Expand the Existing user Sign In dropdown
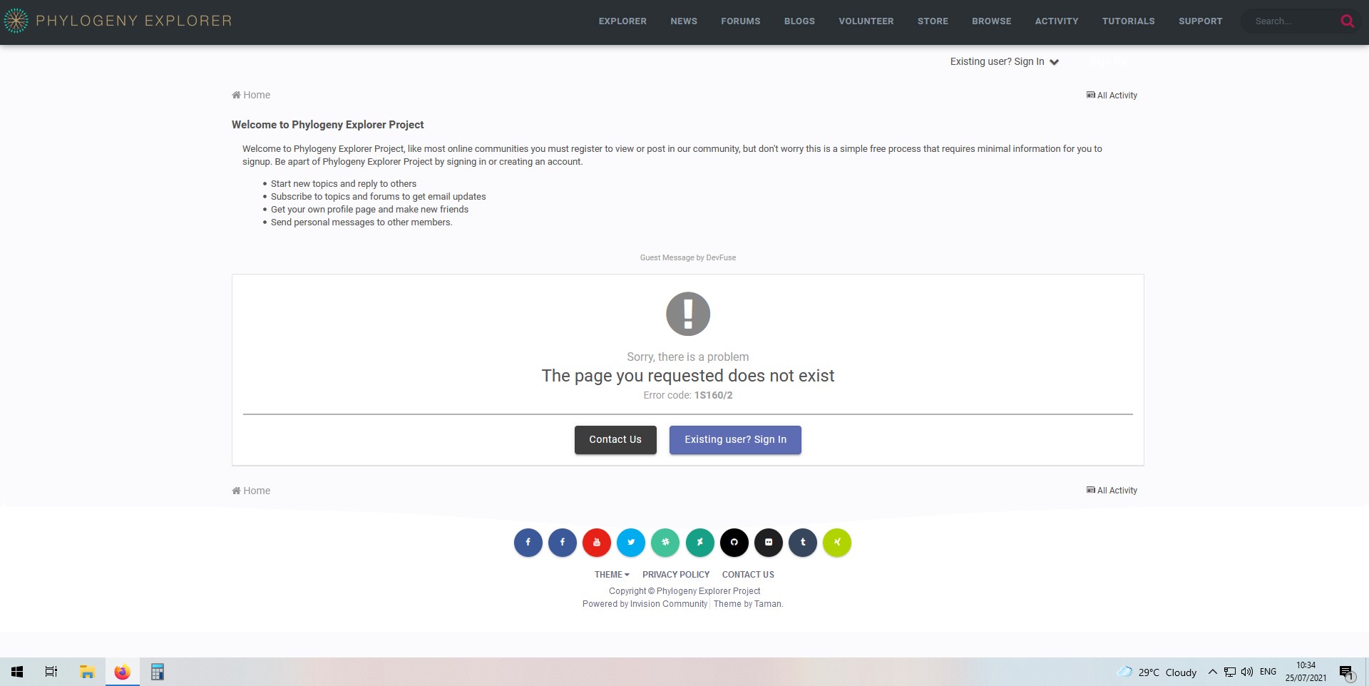1369x686 pixels. tap(1004, 62)
